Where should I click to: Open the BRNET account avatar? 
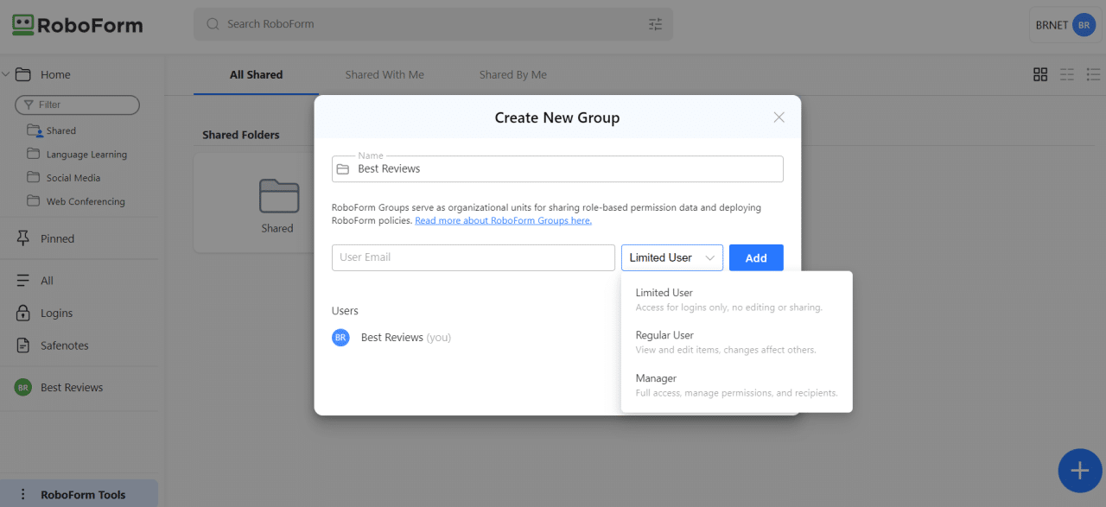(1083, 25)
